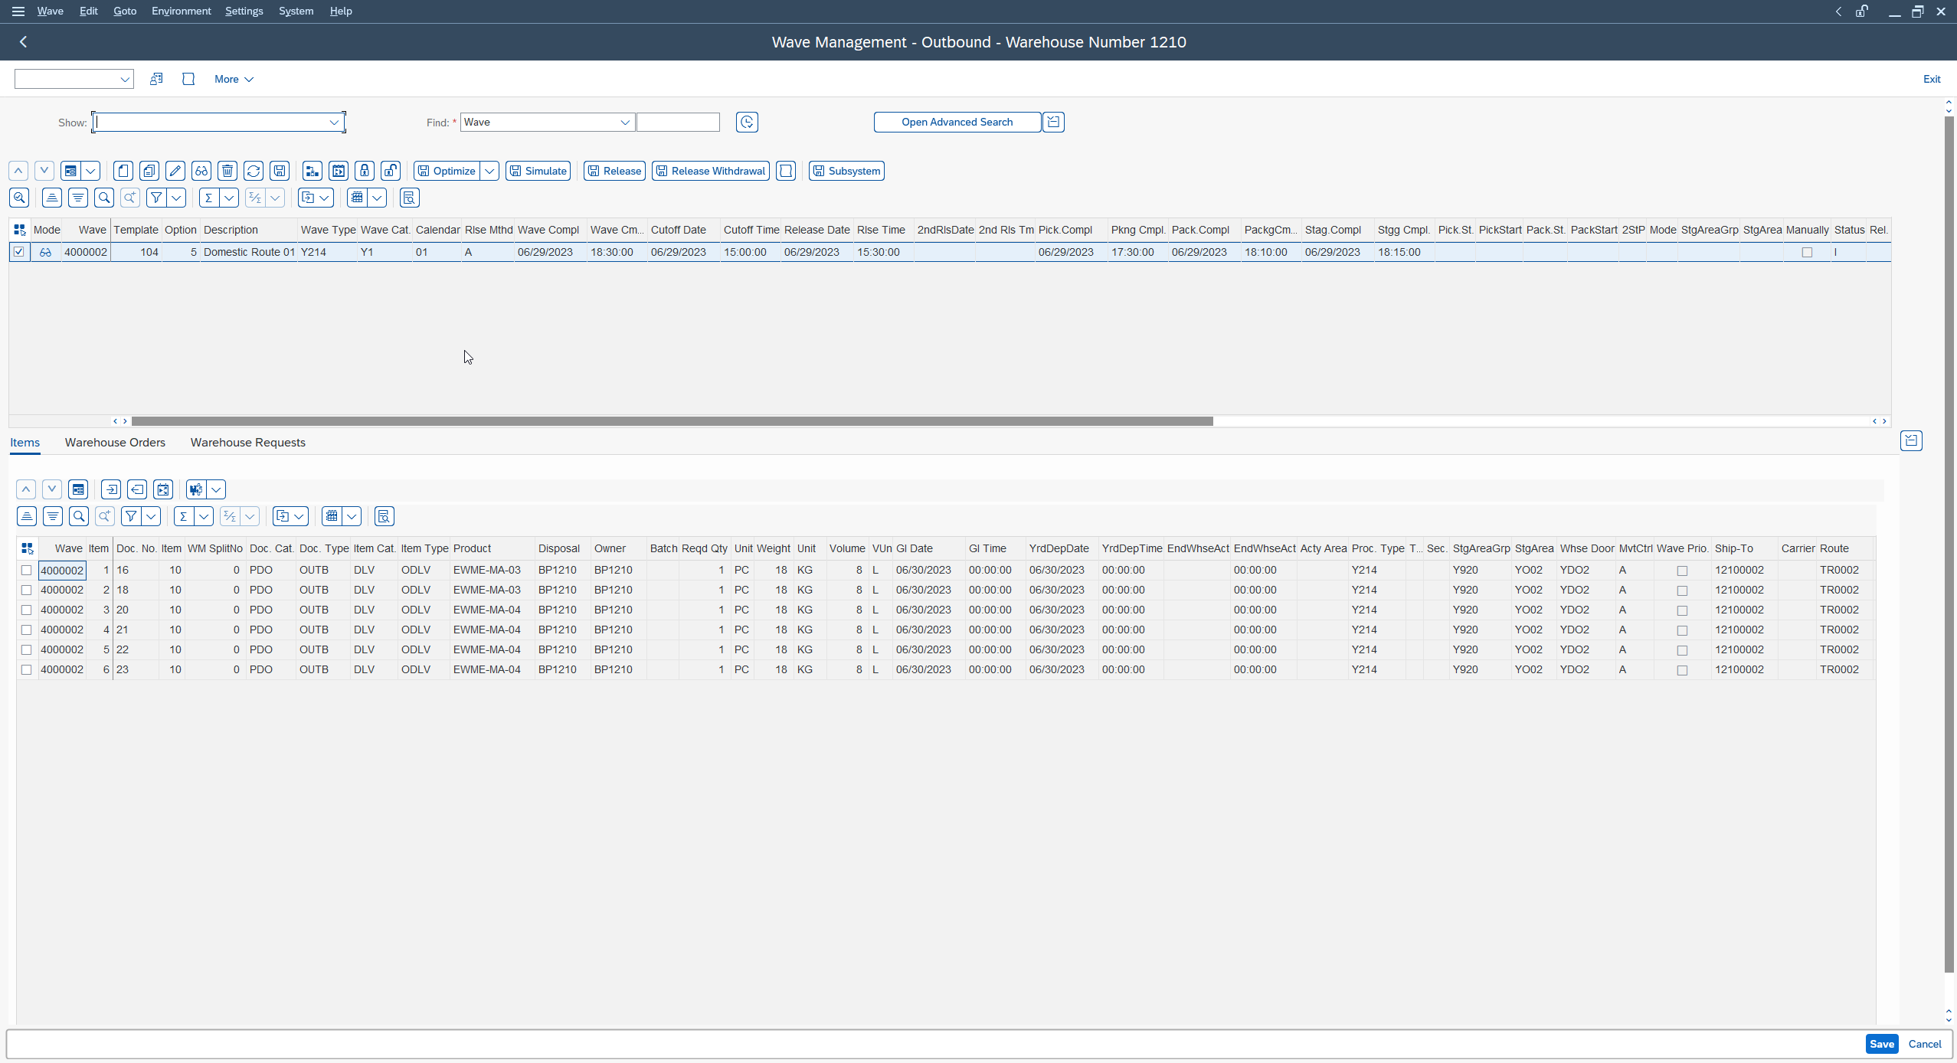
Task: Open the command field dropdown at top left
Action: [x=125, y=79]
